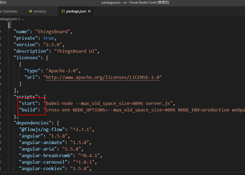Open the apache.org license URL link
The height and width of the screenshot is (175, 245).
[102, 77]
